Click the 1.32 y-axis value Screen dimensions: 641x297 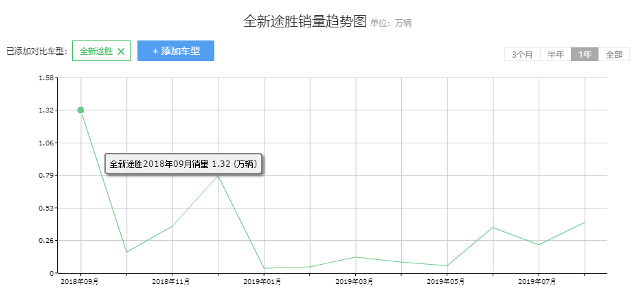(46, 110)
